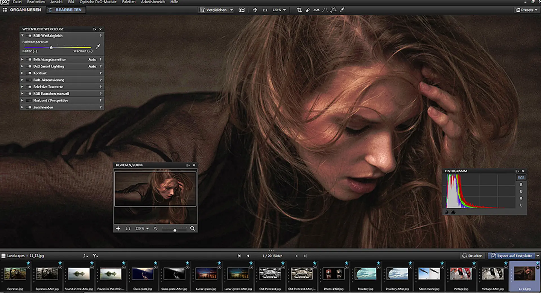This screenshot has height=293, width=541.
Task: Toggle shadow clipping warning in the Histogramm panel
Action: coord(447,212)
